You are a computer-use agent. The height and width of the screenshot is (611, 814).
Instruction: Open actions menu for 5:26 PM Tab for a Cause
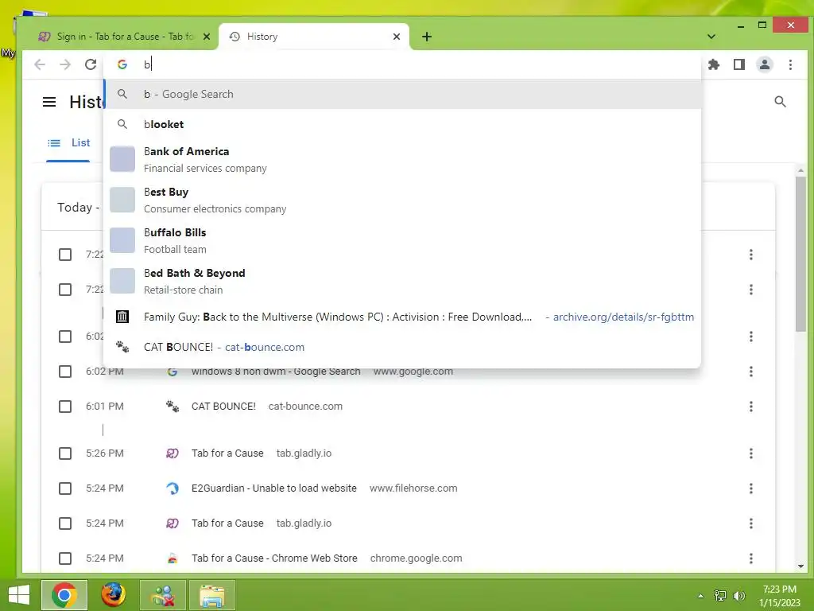click(750, 453)
